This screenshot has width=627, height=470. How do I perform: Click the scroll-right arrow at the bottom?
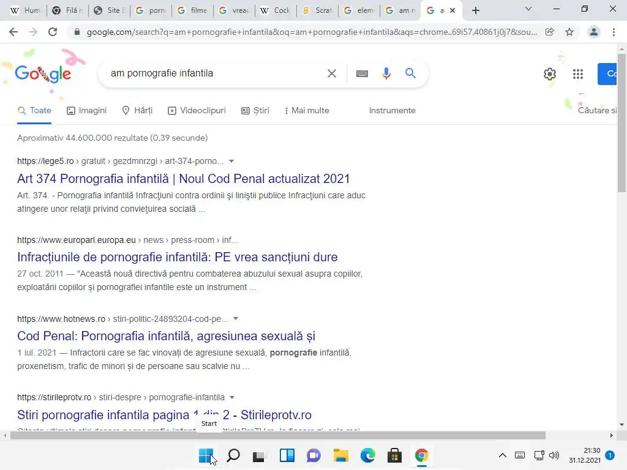[612, 435]
